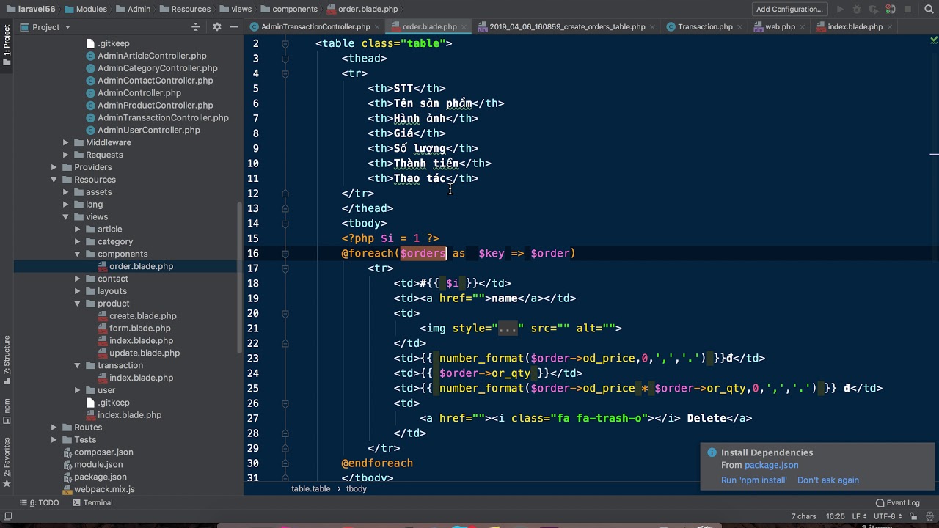Collapse the Resources folder arrow
939x528 pixels.
54,180
